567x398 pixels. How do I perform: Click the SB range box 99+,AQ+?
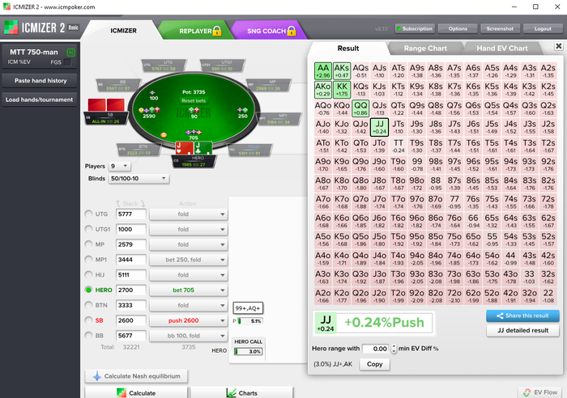(x=248, y=308)
